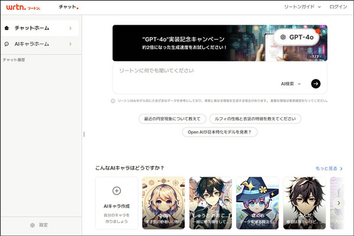
Task: Expand the チャットホーム chevron arrow
Action: (x=70, y=28)
